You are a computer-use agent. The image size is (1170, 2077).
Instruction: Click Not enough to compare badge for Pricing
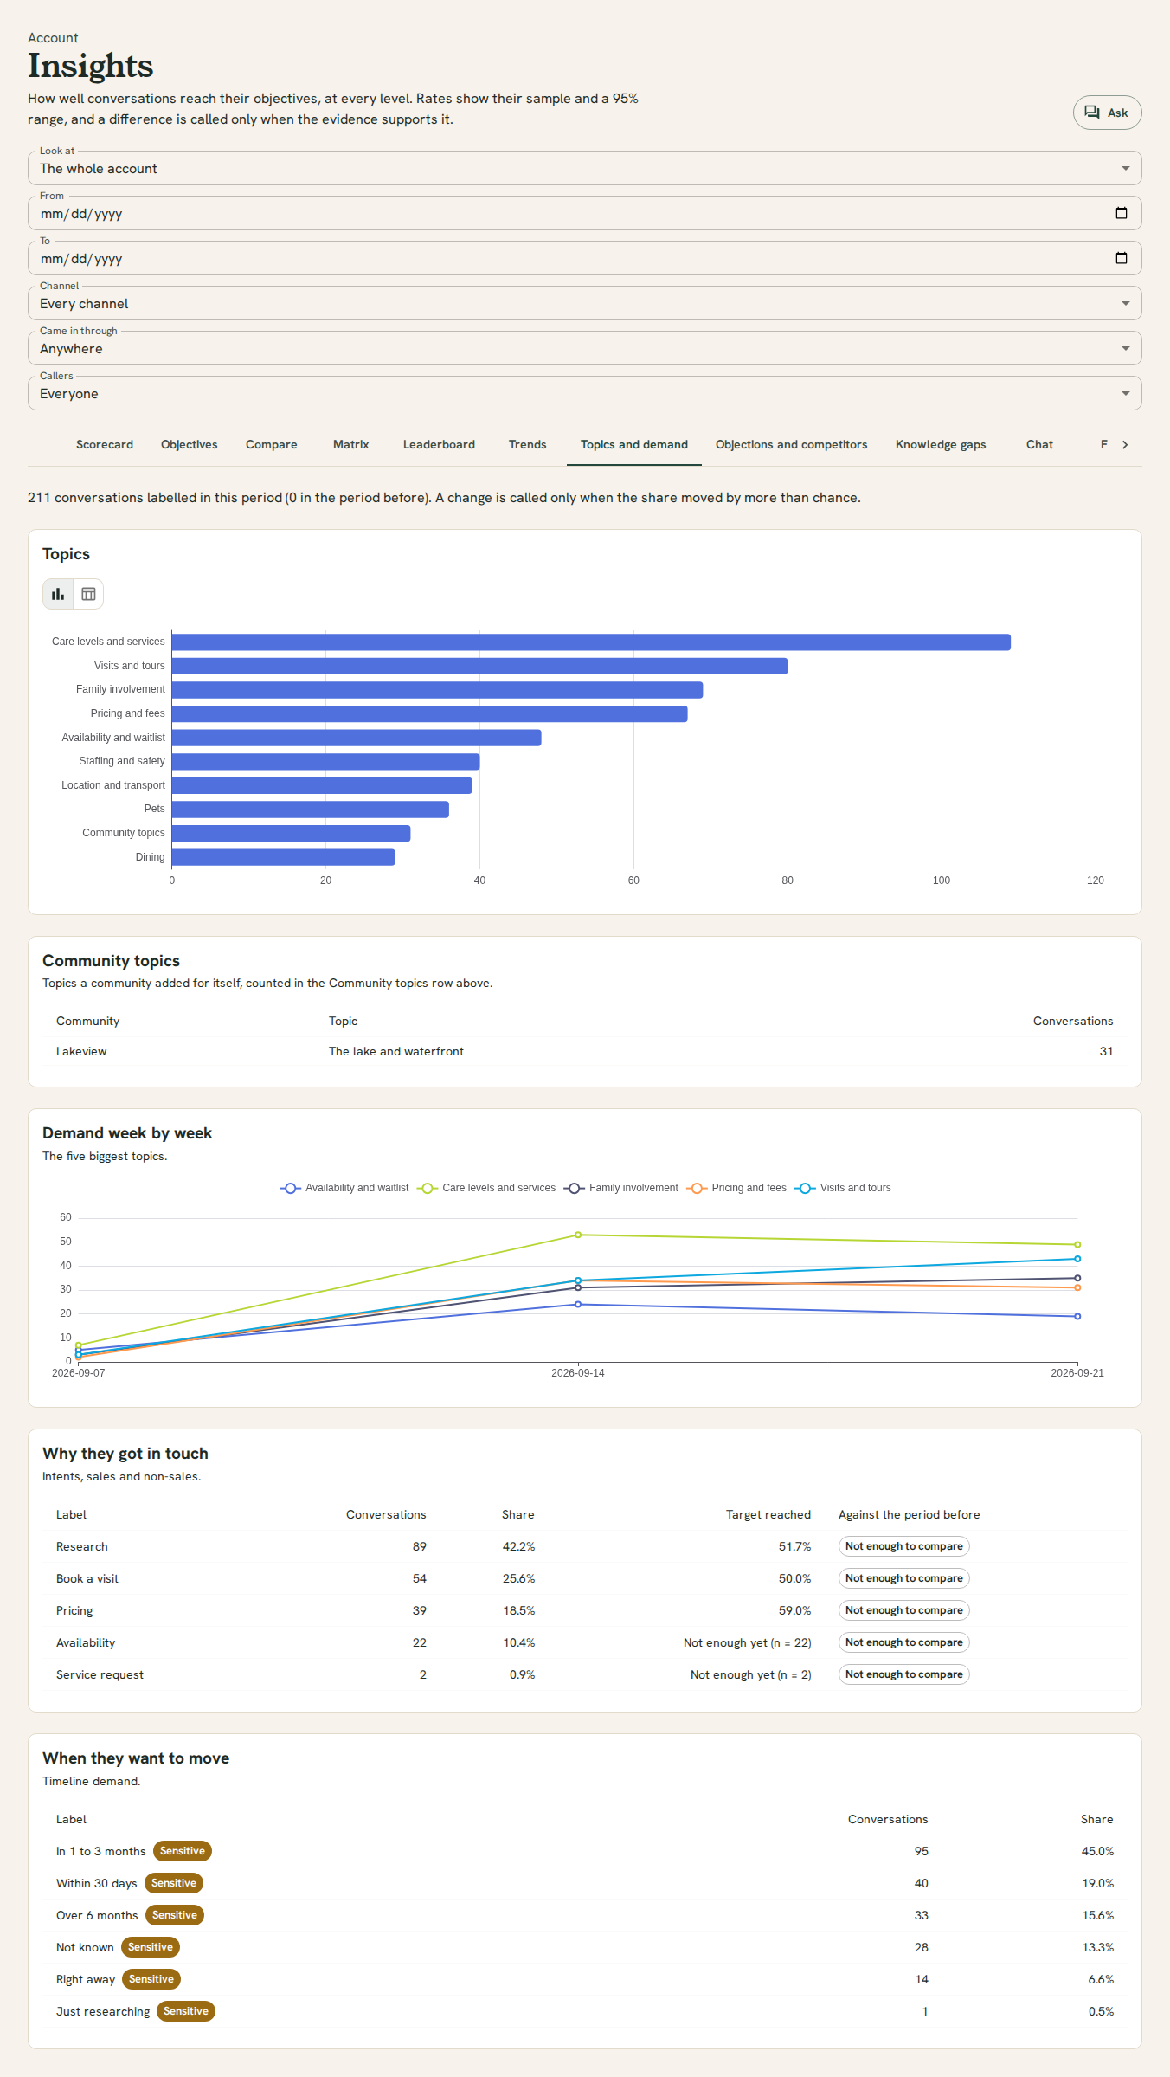903,1610
